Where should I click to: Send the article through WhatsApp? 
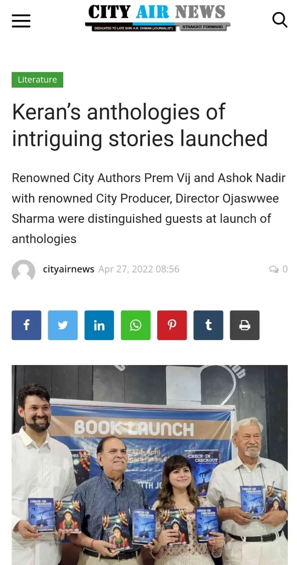tap(136, 325)
